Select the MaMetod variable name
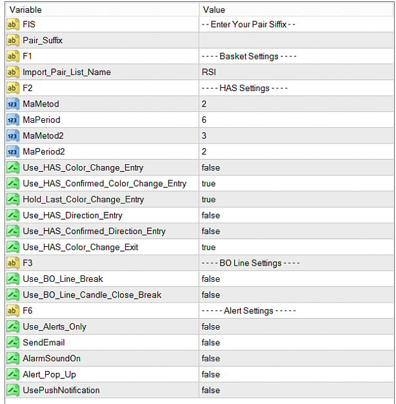 tap(41, 104)
